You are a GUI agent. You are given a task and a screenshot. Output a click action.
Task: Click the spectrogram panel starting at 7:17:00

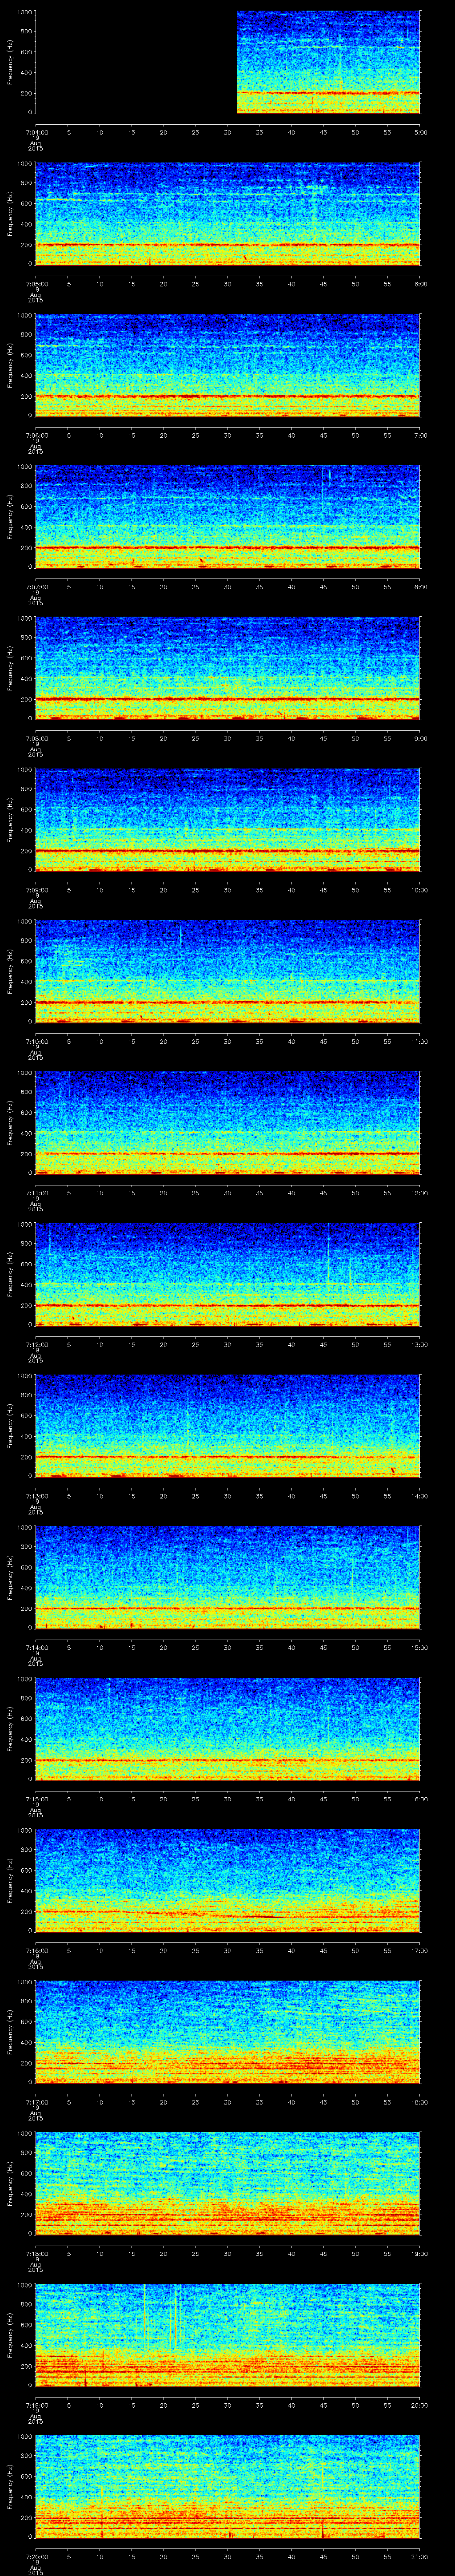point(228,2032)
